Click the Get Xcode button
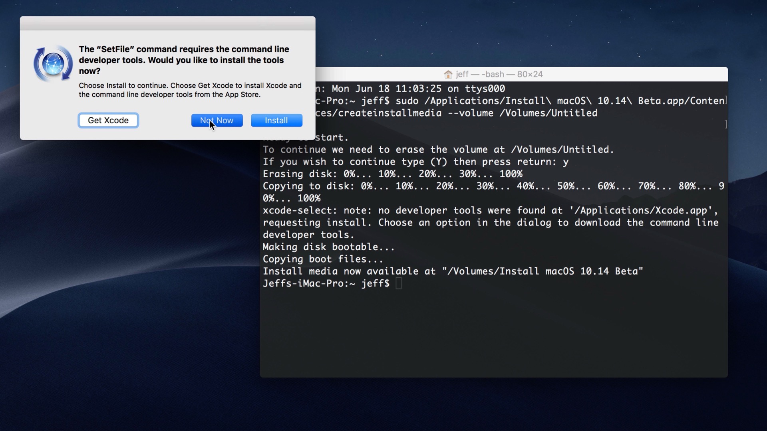The height and width of the screenshot is (431, 767). click(x=108, y=120)
